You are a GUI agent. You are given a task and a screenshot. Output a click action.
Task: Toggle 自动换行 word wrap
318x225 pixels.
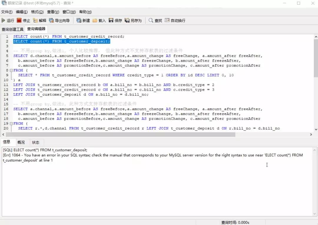click(x=175, y=21)
